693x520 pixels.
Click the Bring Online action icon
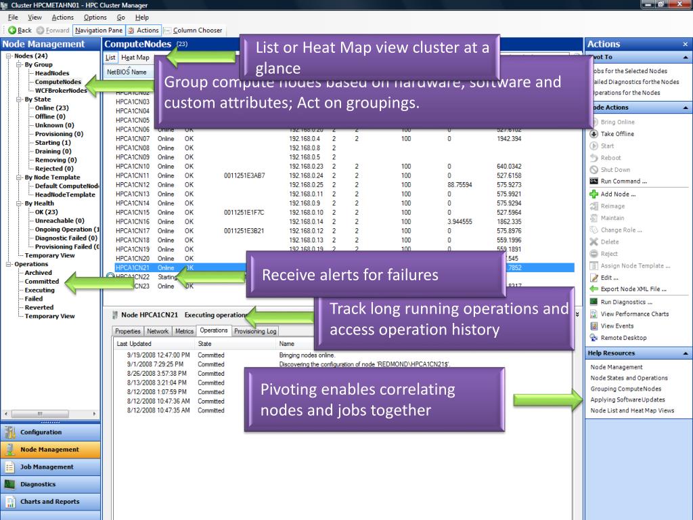[x=594, y=122]
